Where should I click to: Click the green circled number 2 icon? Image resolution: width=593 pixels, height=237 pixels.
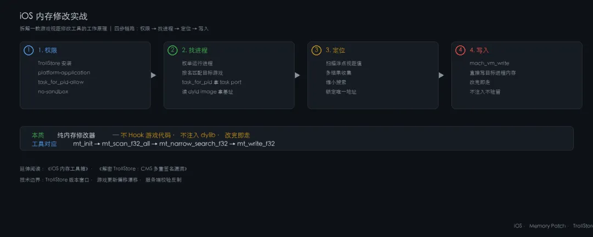click(x=172, y=50)
